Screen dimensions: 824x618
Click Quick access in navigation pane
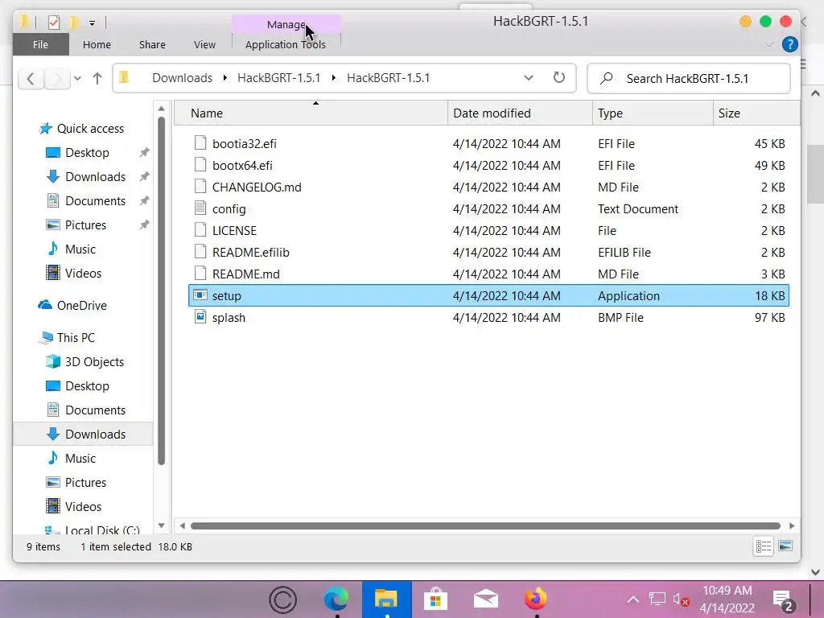click(90, 129)
